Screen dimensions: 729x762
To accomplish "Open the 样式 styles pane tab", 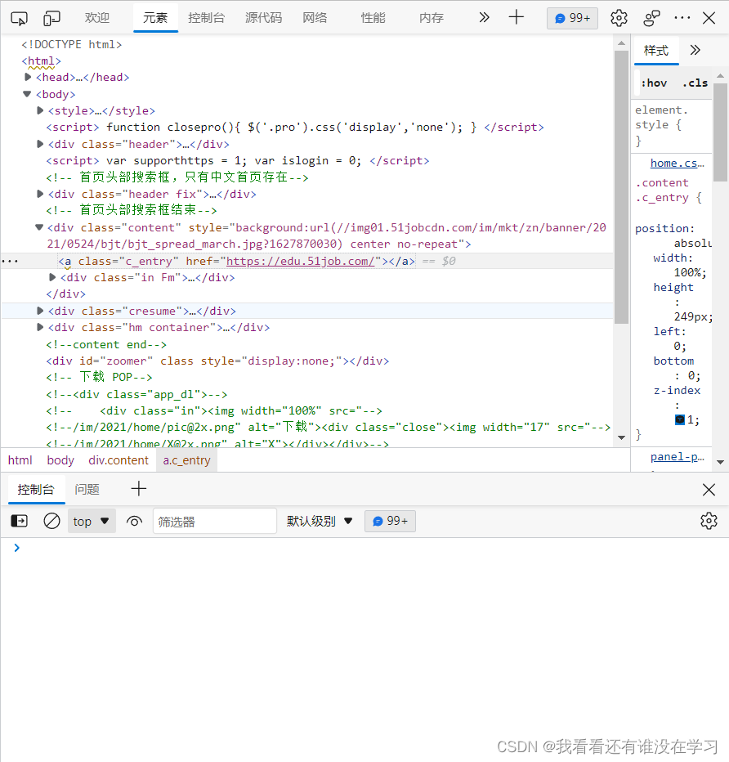I will [656, 50].
